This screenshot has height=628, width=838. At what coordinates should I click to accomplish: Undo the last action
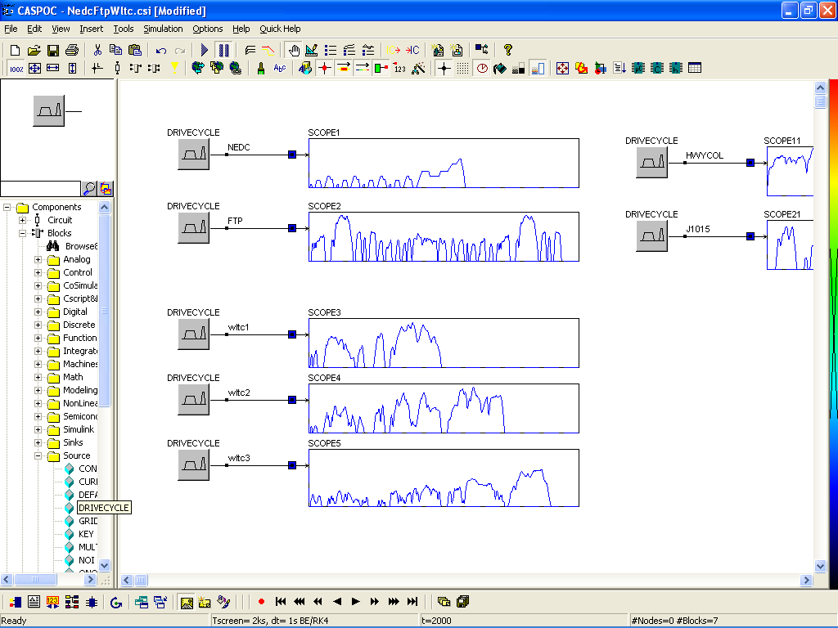[x=161, y=50]
